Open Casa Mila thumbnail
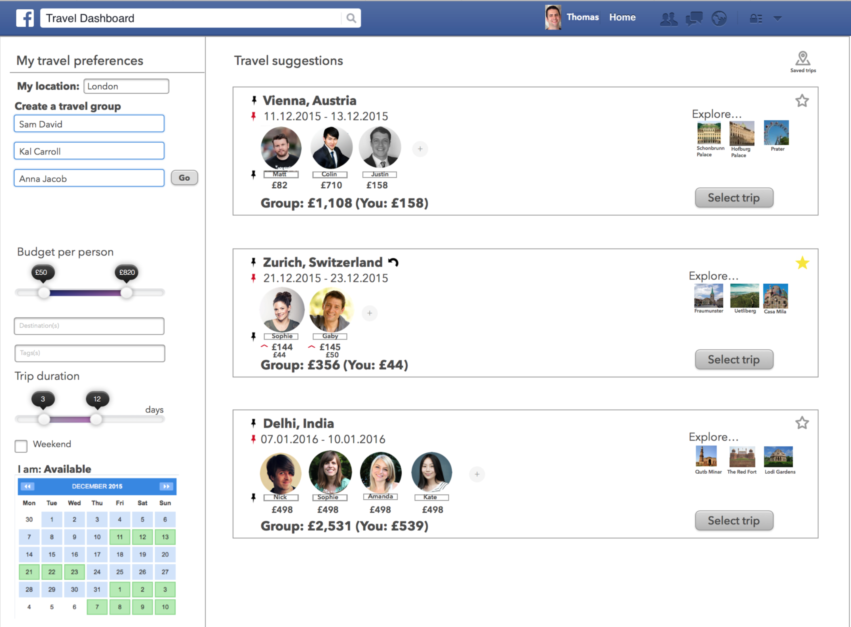This screenshot has width=851, height=627. [x=776, y=296]
